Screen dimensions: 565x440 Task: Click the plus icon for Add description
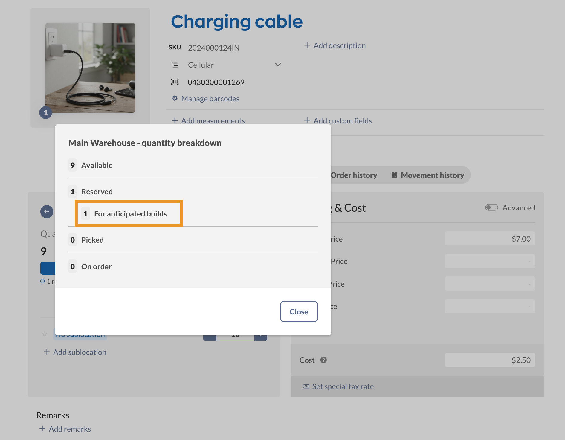(x=307, y=45)
